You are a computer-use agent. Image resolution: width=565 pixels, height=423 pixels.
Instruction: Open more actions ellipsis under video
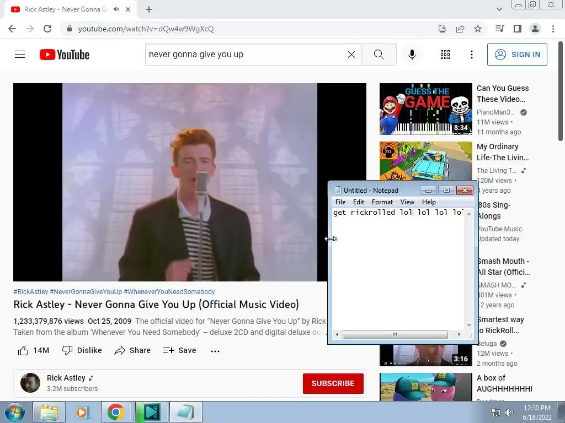coord(215,351)
